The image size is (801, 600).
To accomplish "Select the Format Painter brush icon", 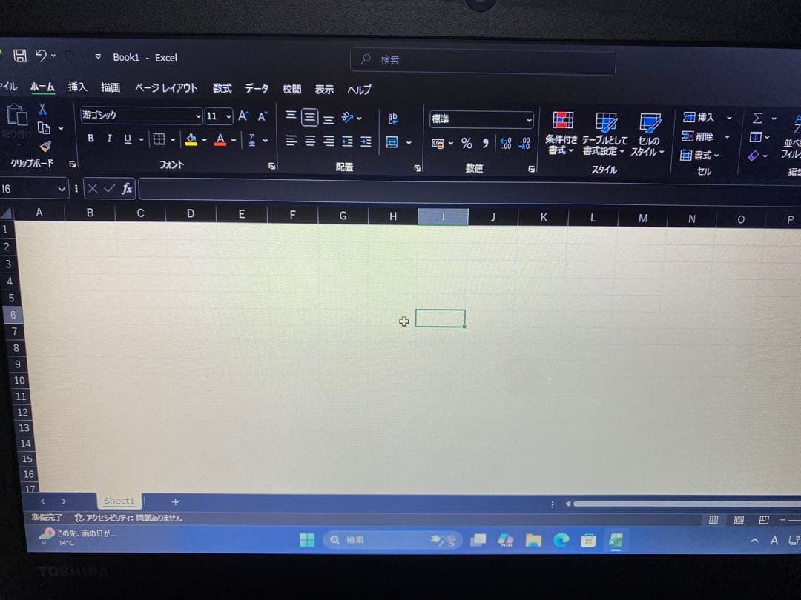I will tap(45, 147).
